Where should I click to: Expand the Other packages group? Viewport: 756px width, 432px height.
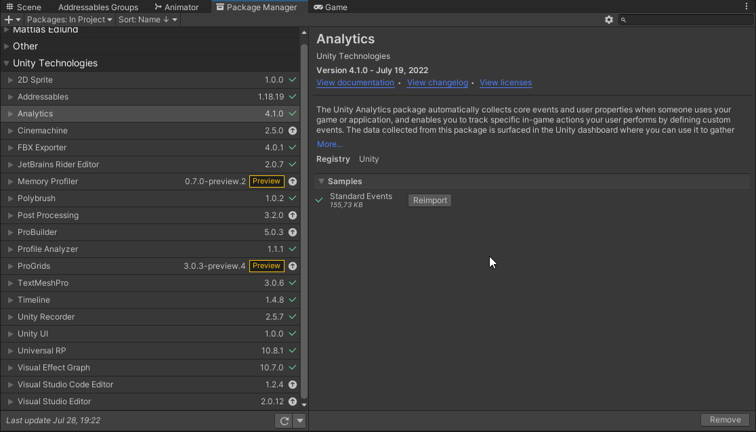(x=7, y=46)
